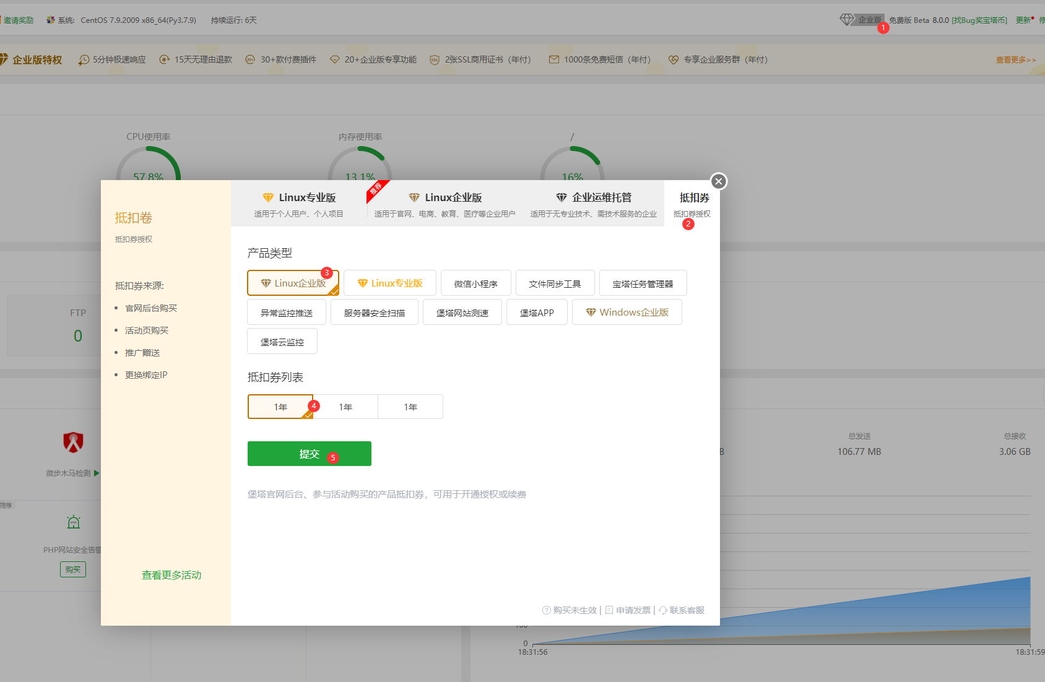Open the 企业运维托管 tab
This screenshot has height=682, width=1045.
[593, 204]
